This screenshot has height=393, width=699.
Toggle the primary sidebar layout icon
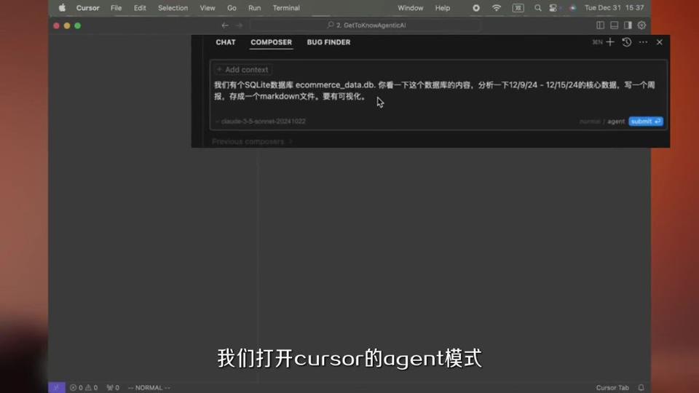[601, 25]
